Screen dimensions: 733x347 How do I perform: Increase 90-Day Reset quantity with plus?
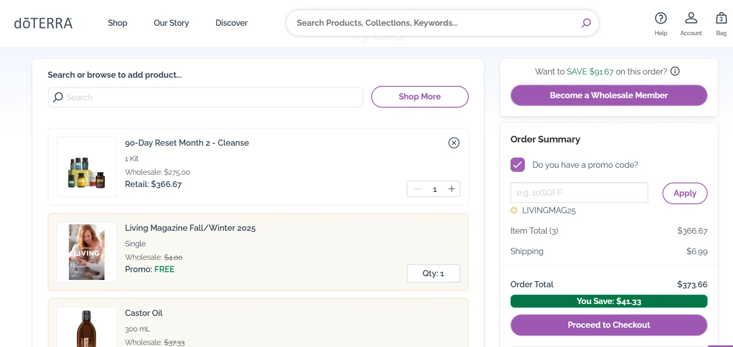[452, 189]
